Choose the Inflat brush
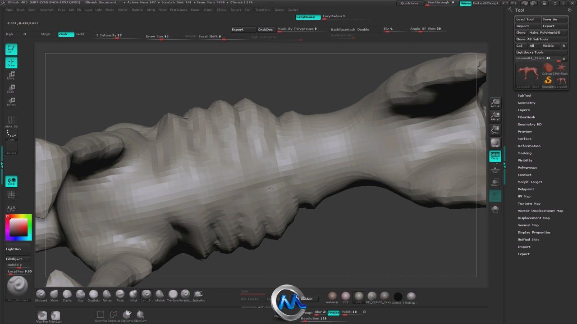This screenshot has height=324, width=577. tap(133, 295)
